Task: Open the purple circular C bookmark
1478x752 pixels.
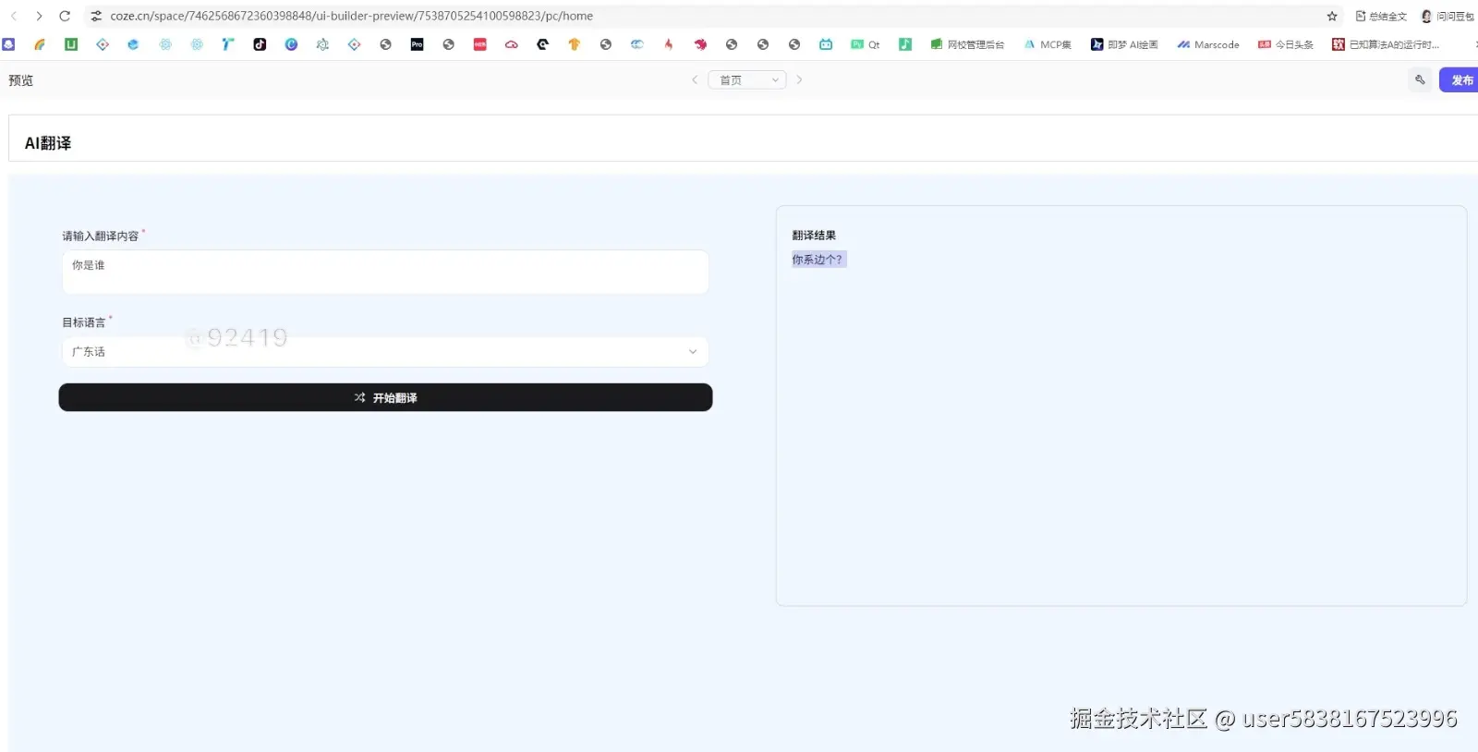Action: pyautogui.click(x=291, y=44)
